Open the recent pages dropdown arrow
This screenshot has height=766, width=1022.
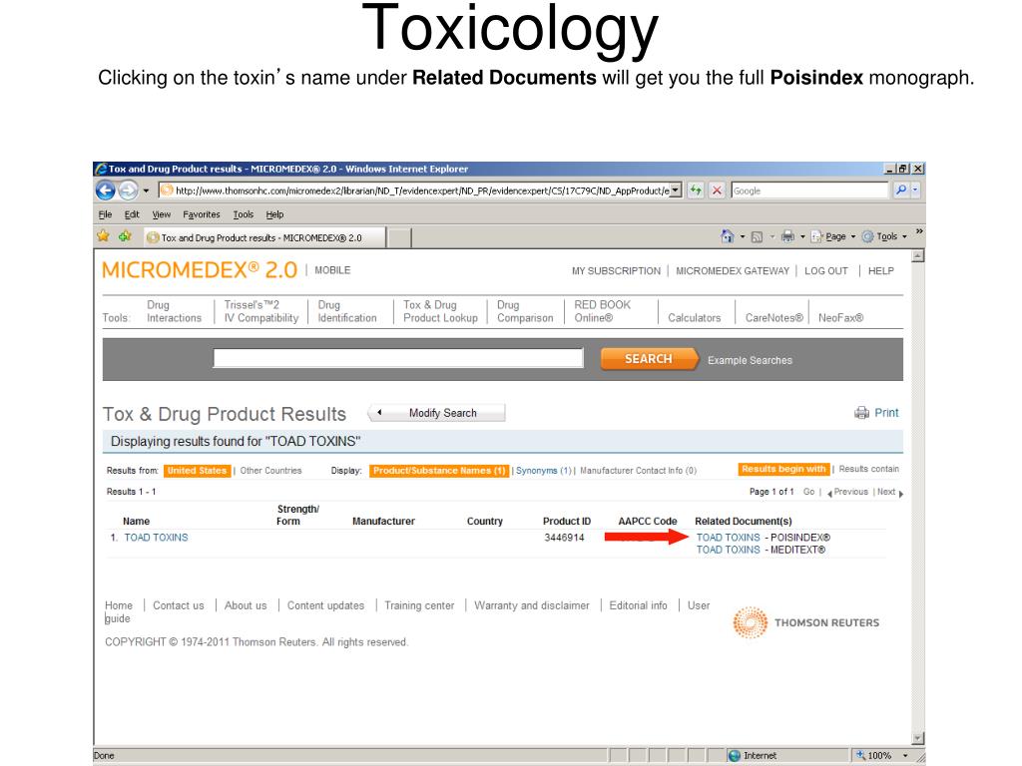click(x=146, y=191)
